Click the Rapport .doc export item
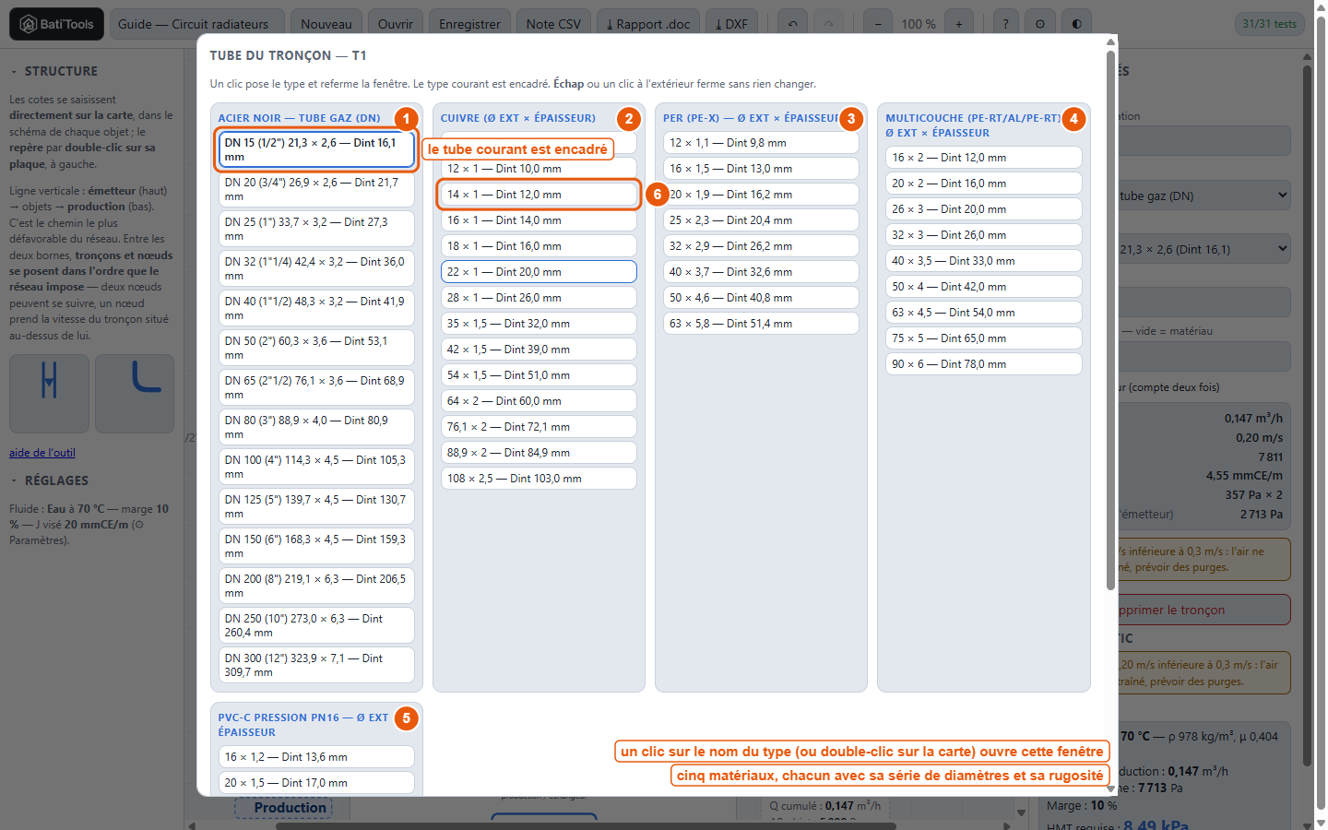1328x830 pixels. click(648, 24)
